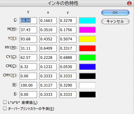Open the yellow Y color swatch
Viewport: 134px width, 114px height.
pos(87,39)
